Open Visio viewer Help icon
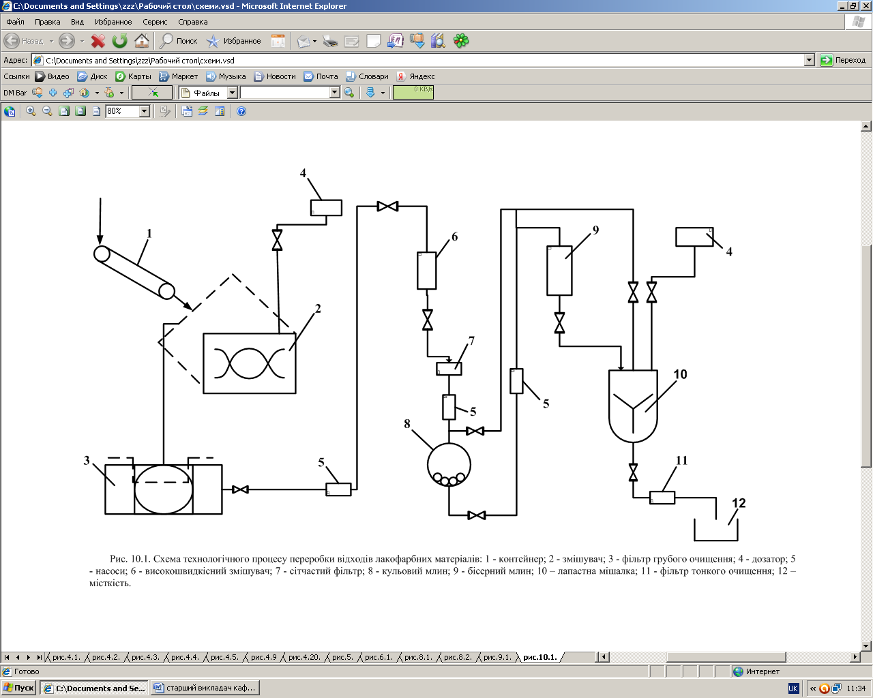This screenshot has height=698, width=873. point(241,111)
